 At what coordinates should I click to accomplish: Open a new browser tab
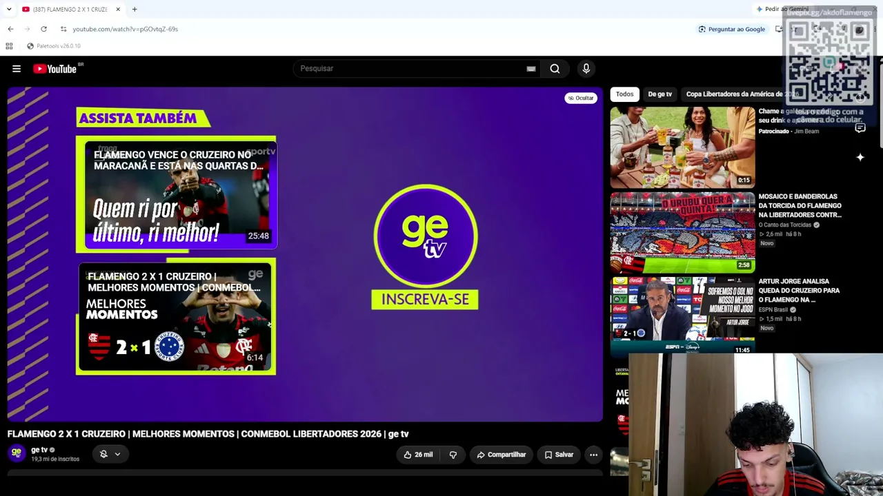[135, 9]
